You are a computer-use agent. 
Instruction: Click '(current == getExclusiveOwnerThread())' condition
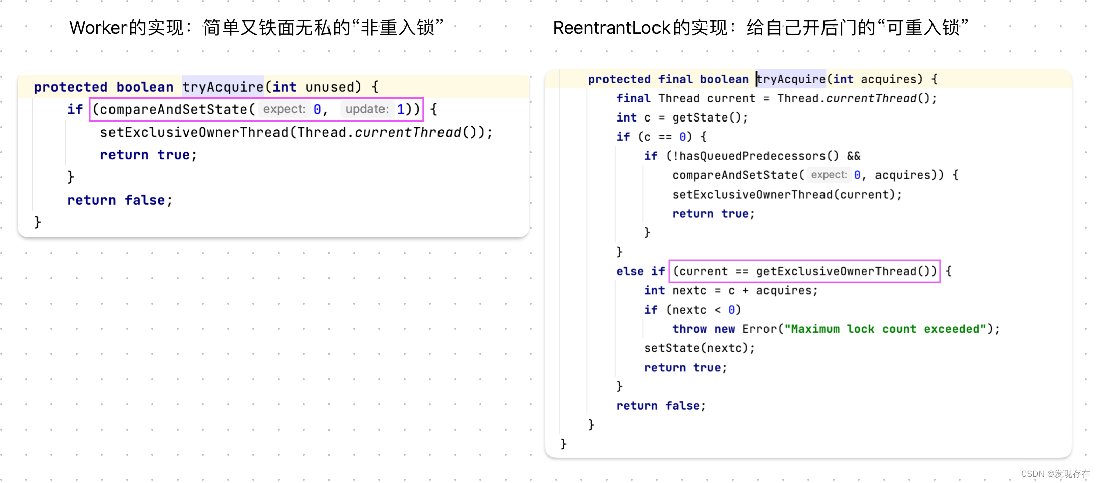[x=804, y=271]
